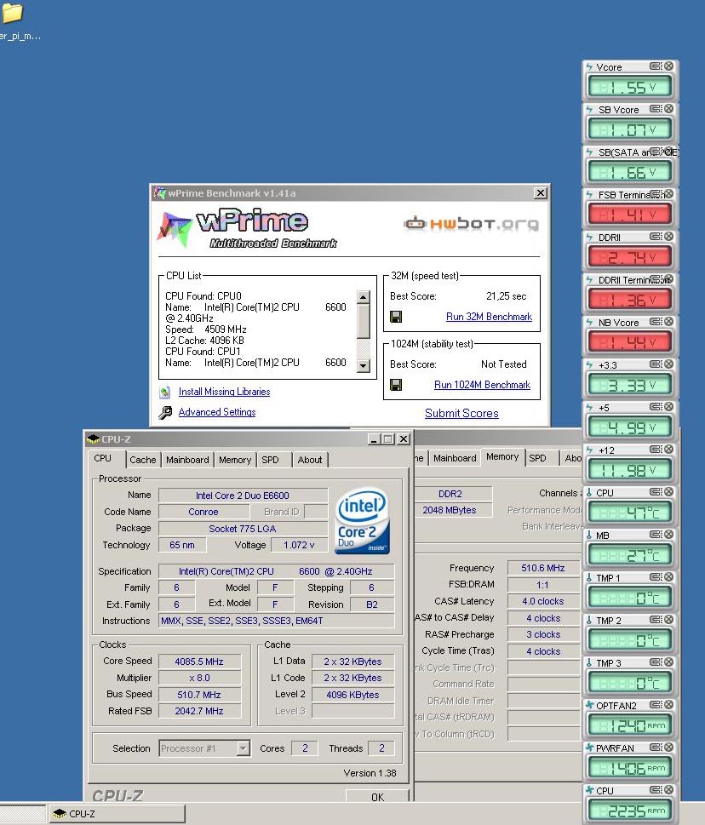Click Rated FSB value 2042.7 MHz
The height and width of the screenshot is (825, 705).
199,711
